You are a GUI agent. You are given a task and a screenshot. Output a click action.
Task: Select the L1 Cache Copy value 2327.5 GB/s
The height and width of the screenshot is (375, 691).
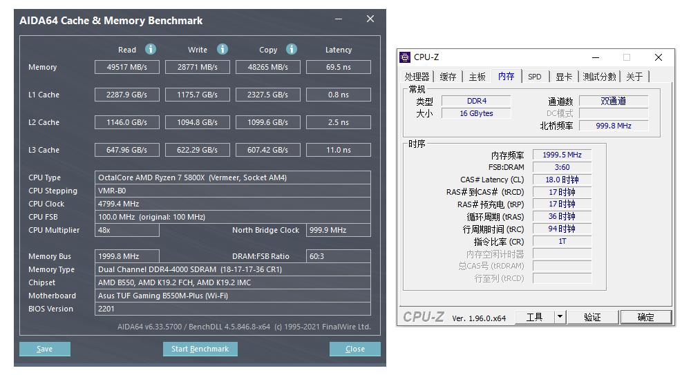point(268,95)
